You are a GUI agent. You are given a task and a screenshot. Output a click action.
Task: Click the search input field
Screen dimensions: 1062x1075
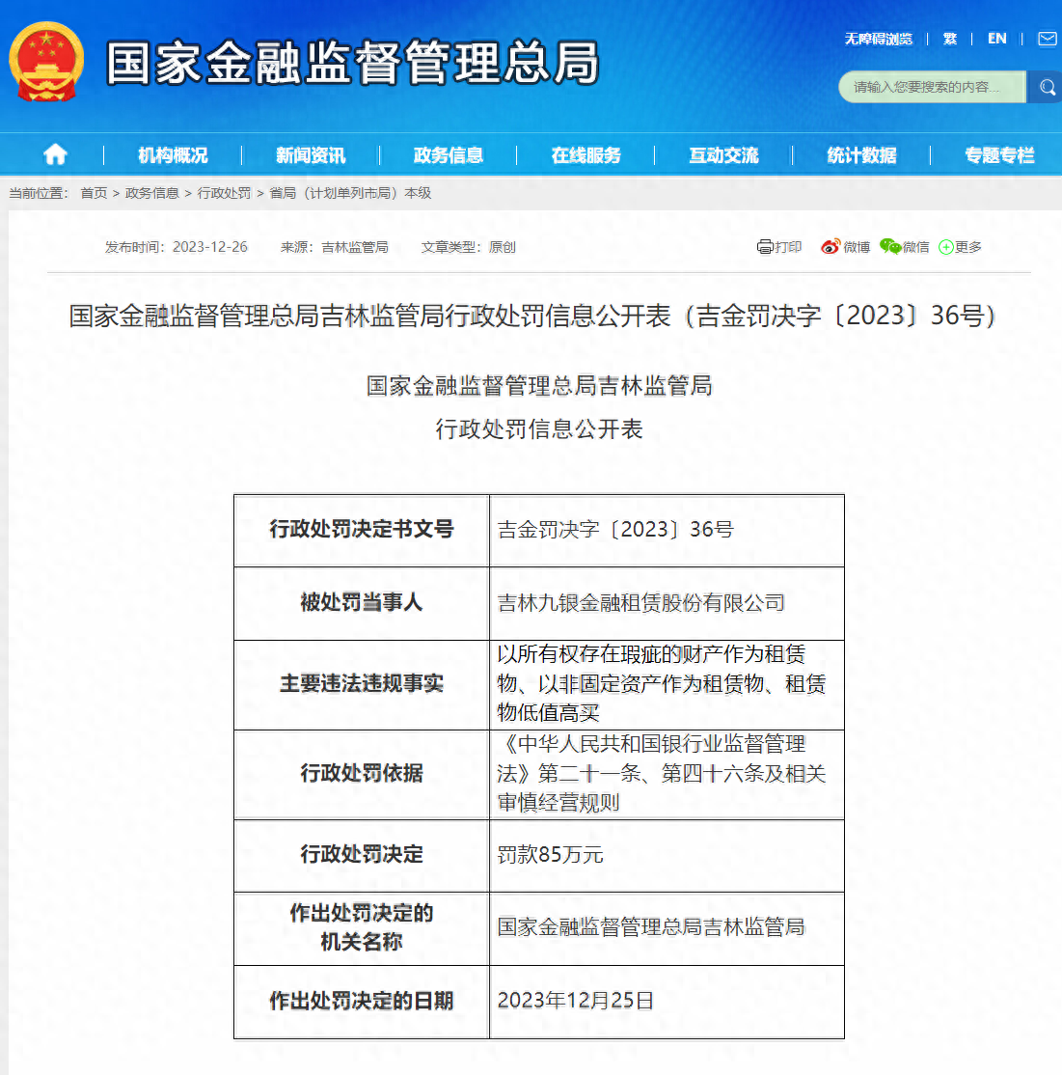point(931,88)
